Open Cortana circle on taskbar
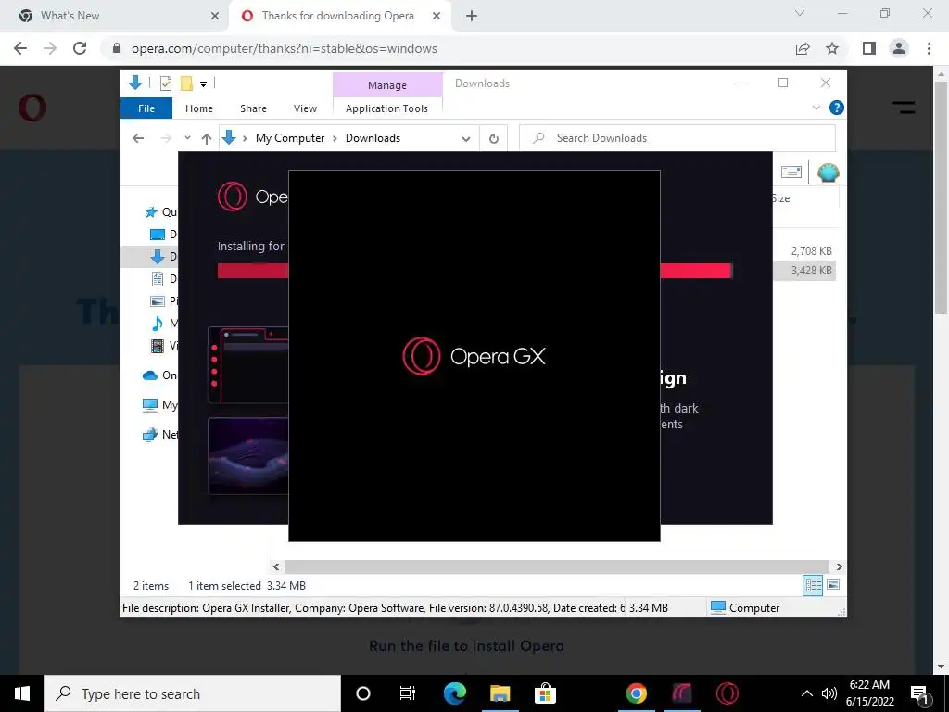Screen dimensions: 949x712 coord(363,693)
